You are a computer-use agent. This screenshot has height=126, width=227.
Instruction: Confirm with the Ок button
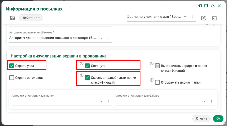[x=218, y=118]
